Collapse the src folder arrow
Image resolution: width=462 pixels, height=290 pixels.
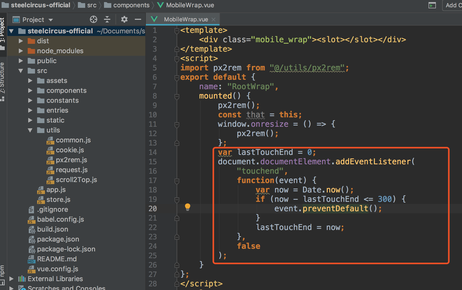pyautogui.click(x=21, y=71)
